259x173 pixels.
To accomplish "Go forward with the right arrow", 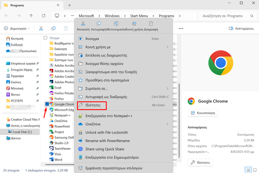I will coord(19,16).
